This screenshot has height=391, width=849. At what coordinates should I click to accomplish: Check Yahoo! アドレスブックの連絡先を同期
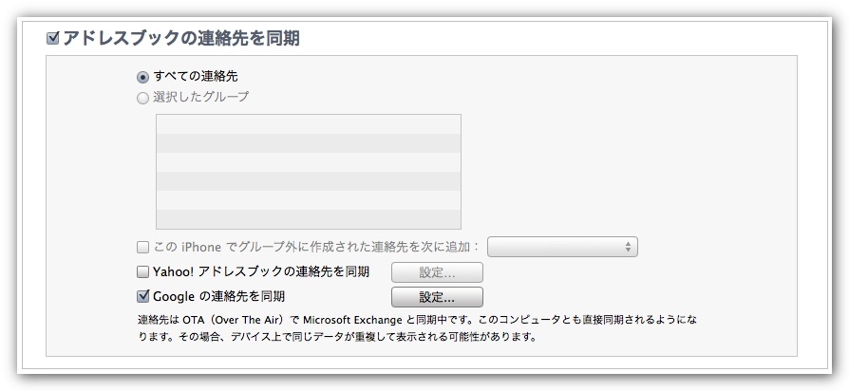pyautogui.click(x=142, y=273)
